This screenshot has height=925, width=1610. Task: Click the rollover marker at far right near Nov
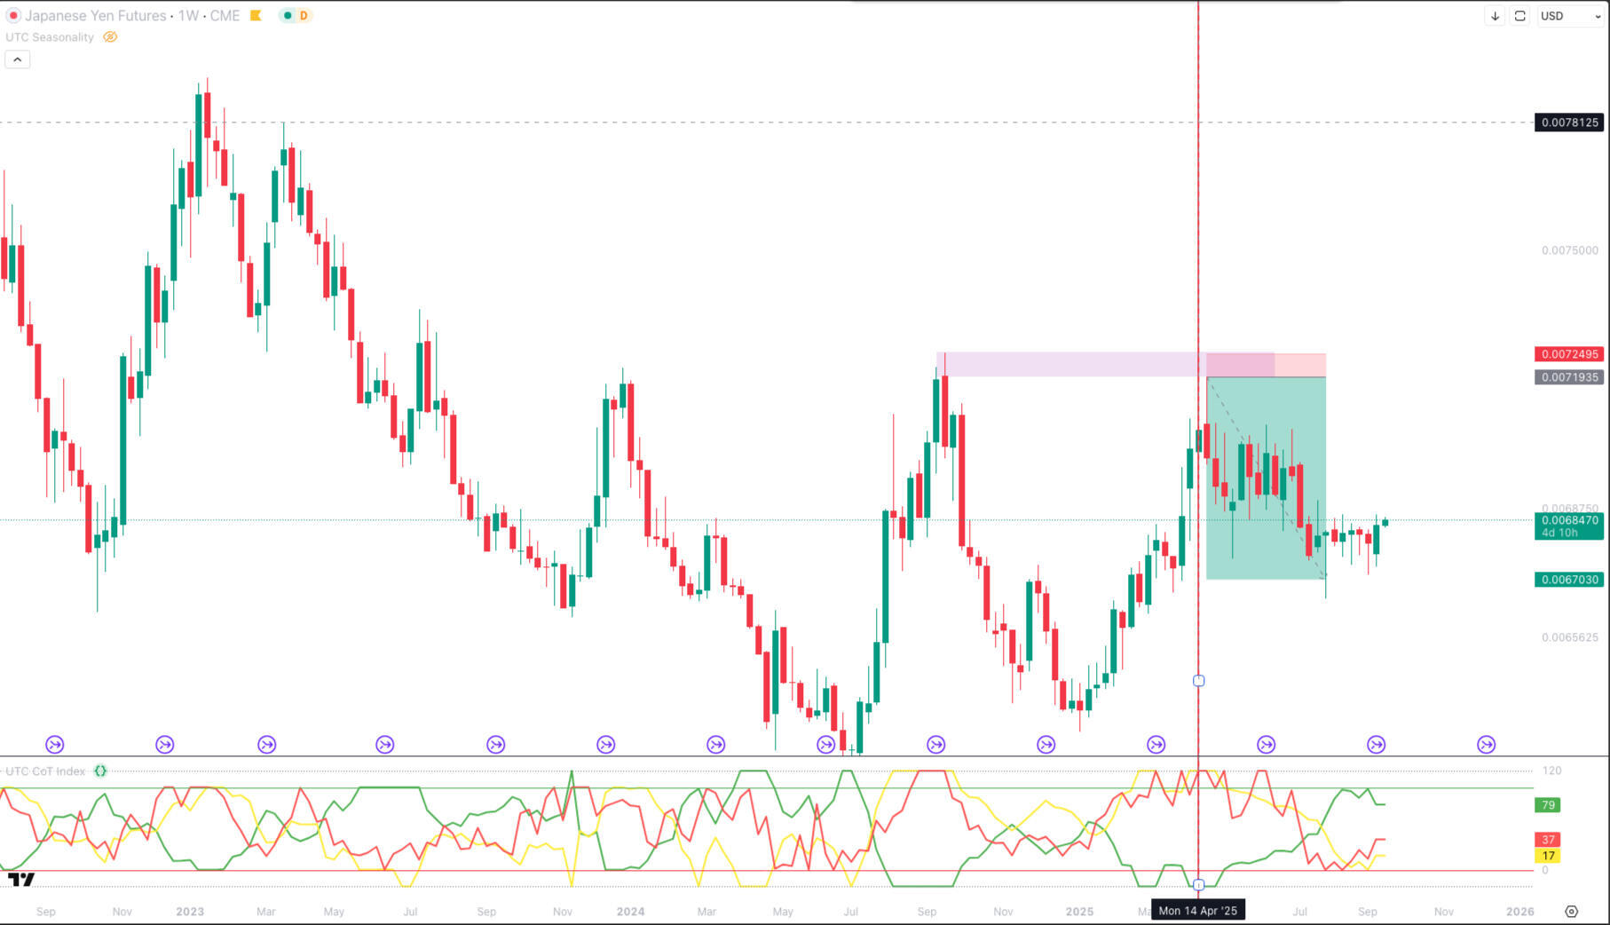coord(1486,745)
